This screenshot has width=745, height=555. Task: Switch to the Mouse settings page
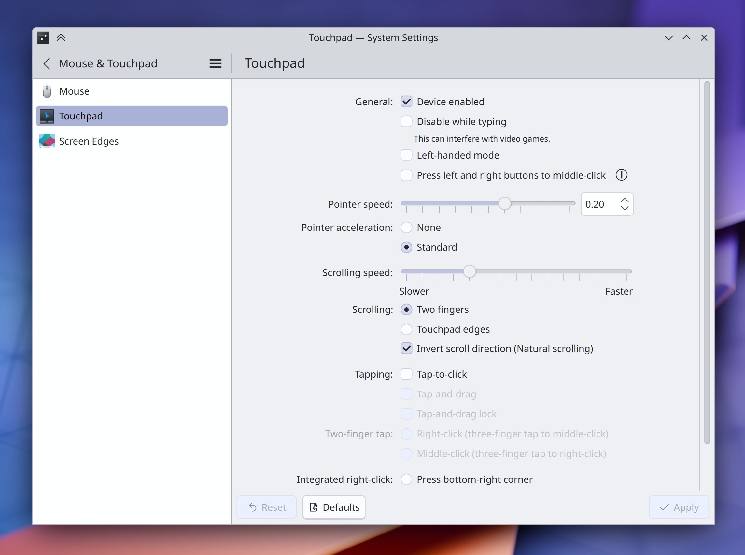(74, 91)
